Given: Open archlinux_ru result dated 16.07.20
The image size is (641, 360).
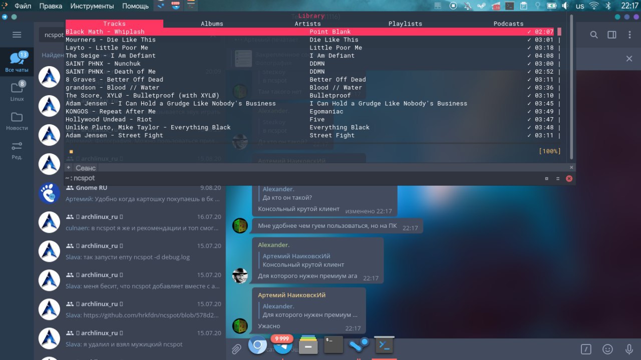Looking at the screenshot, I should (130, 222).
